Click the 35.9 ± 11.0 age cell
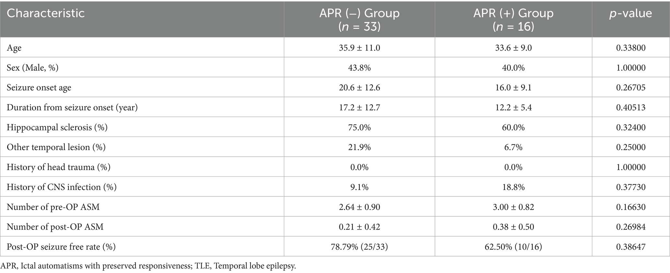 tap(359, 48)
